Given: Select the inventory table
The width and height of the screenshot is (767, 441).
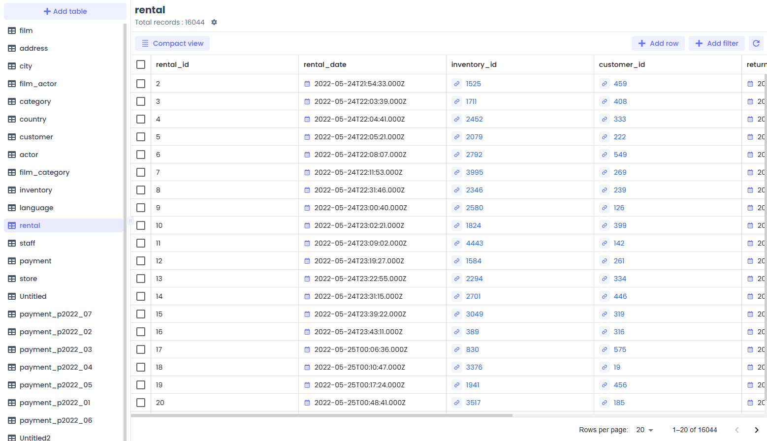Looking at the screenshot, I should tap(64, 190).
